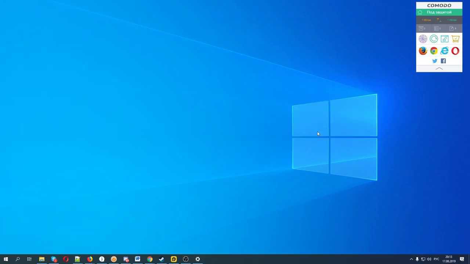Open volume speaker tray icon
This screenshot has width=470, height=264.
pyautogui.click(x=429, y=259)
